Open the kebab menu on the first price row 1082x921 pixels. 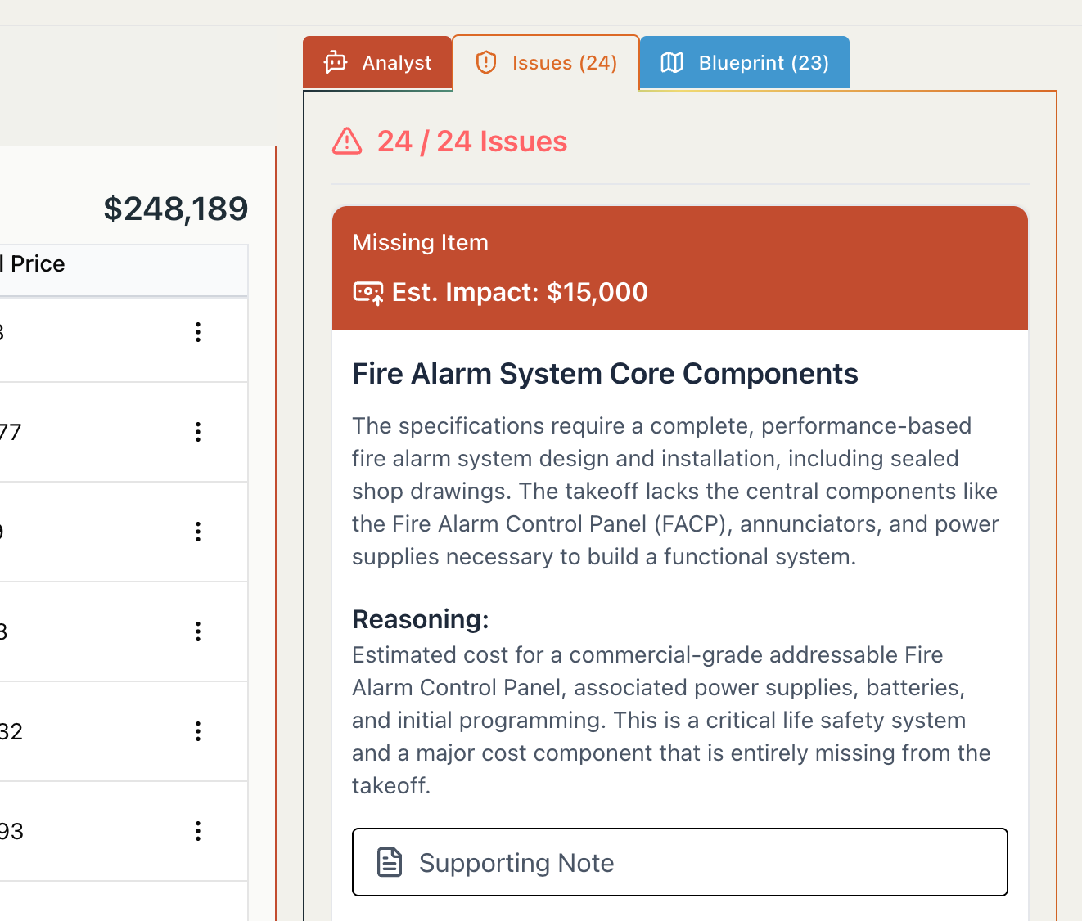click(198, 331)
